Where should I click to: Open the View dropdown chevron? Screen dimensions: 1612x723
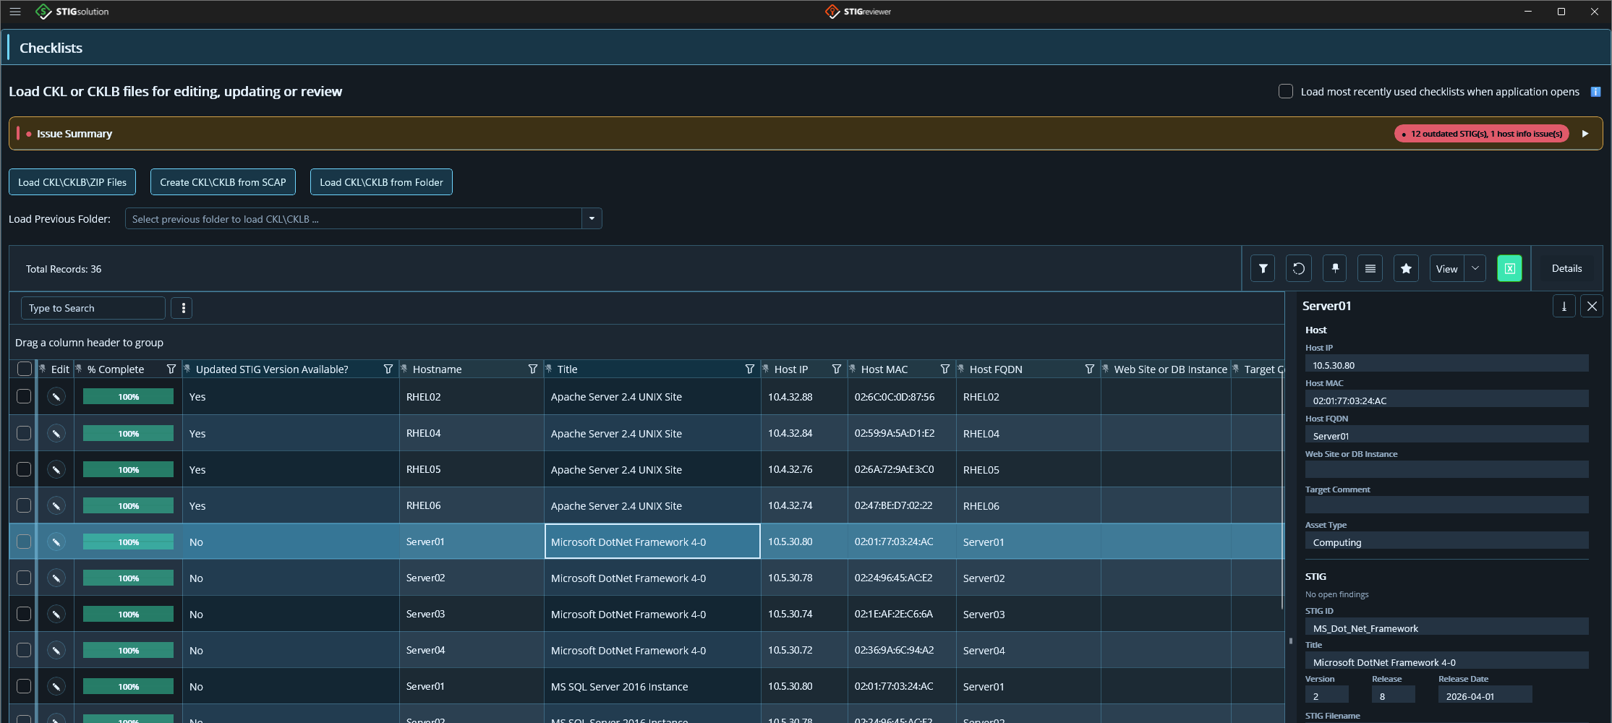coord(1475,268)
